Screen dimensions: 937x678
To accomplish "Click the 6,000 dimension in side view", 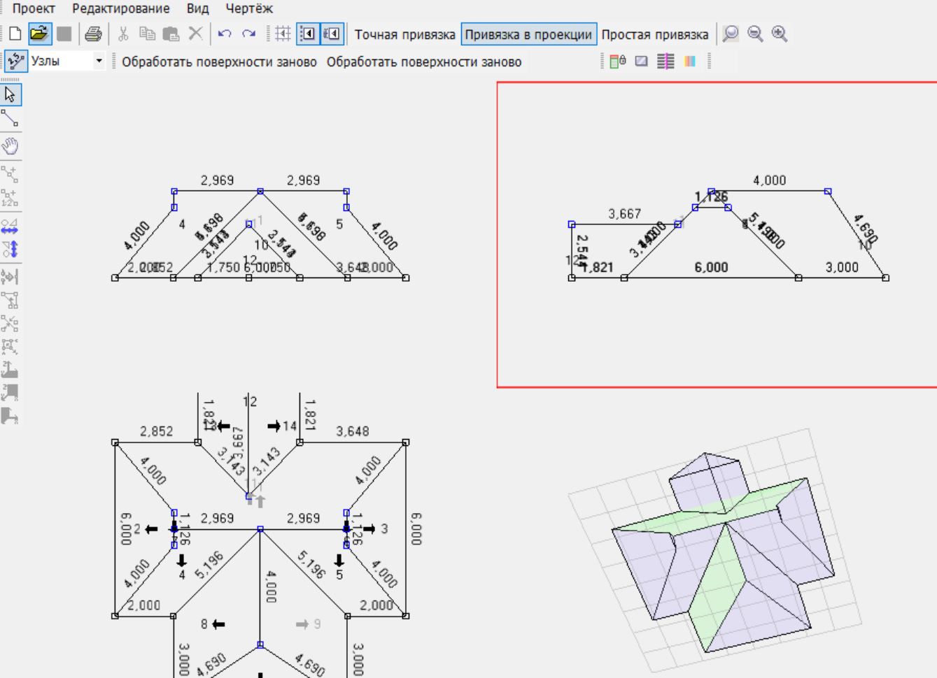I will (x=711, y=268).
